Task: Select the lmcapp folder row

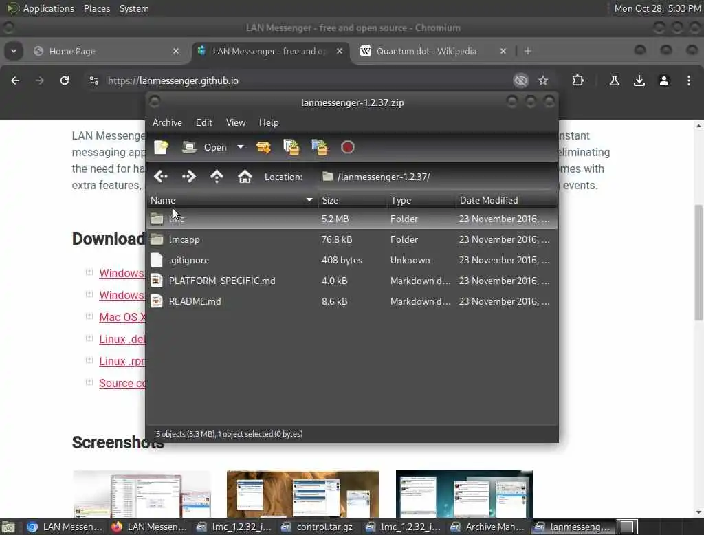Action: (353, 239)
